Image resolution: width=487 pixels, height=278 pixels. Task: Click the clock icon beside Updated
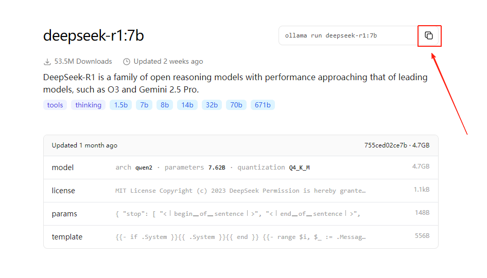click(x=127, y=62)
